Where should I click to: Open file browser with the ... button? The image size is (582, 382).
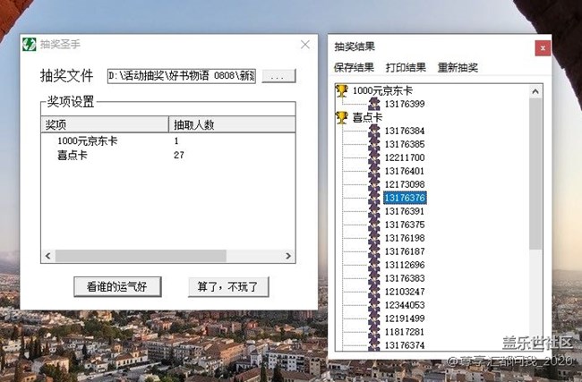[x=278, y=76]
